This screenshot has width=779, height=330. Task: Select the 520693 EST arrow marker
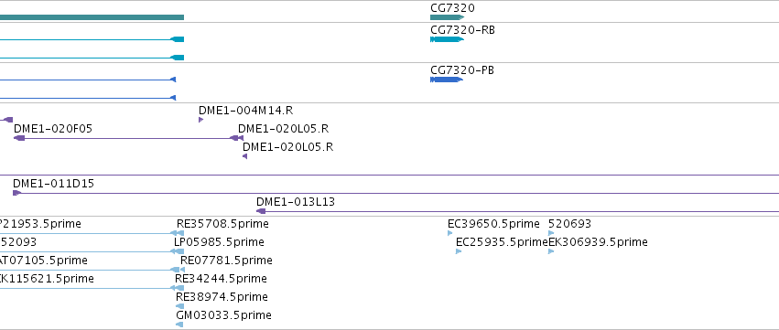tap(551, 233)
